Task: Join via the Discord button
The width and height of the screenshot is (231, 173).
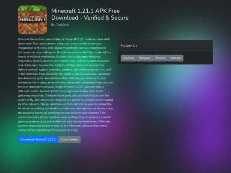Action: (x=160, y=58)
